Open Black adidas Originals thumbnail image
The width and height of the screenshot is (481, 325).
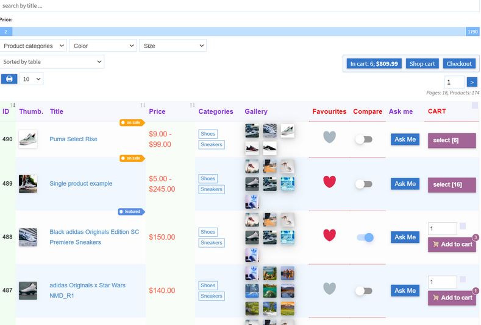point(28,237)
